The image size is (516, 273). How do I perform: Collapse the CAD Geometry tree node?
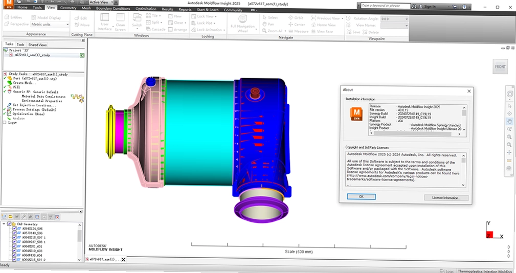pos(4,223)
